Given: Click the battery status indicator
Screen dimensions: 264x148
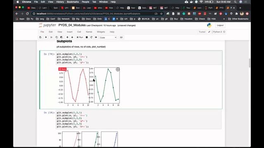Looking at the screenshot, I should tap(209, 2).
